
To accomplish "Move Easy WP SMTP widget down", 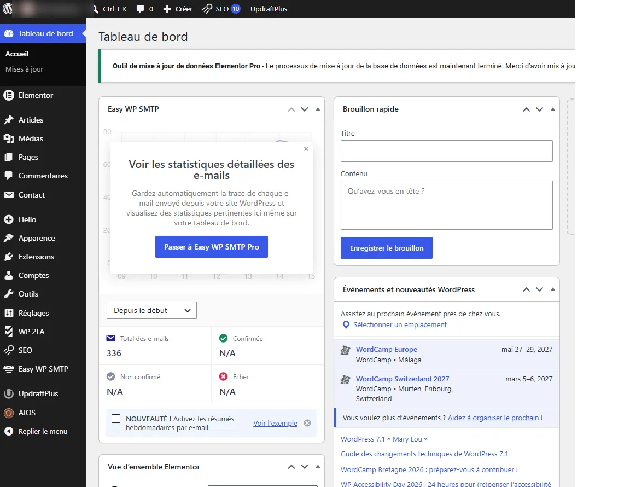I will coord(305,109).
